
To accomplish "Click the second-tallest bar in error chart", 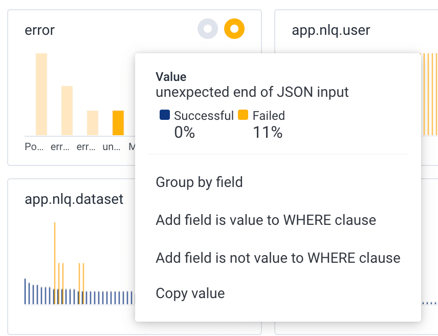I will click(x=67, y=111).
